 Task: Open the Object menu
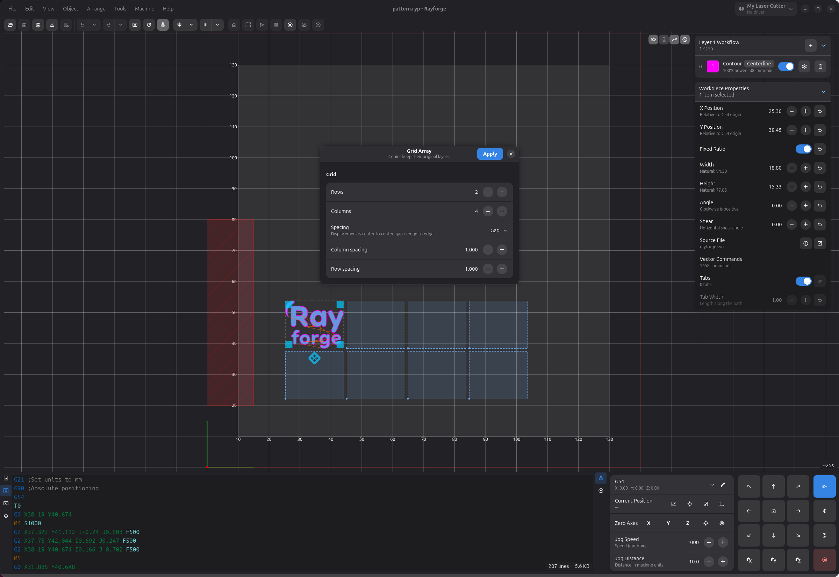click(x=71, y=9)
